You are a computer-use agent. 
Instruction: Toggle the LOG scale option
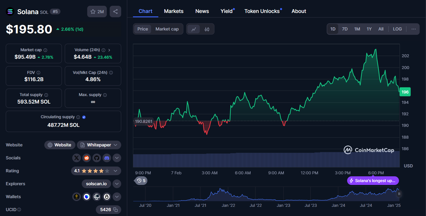pos(397,29)
